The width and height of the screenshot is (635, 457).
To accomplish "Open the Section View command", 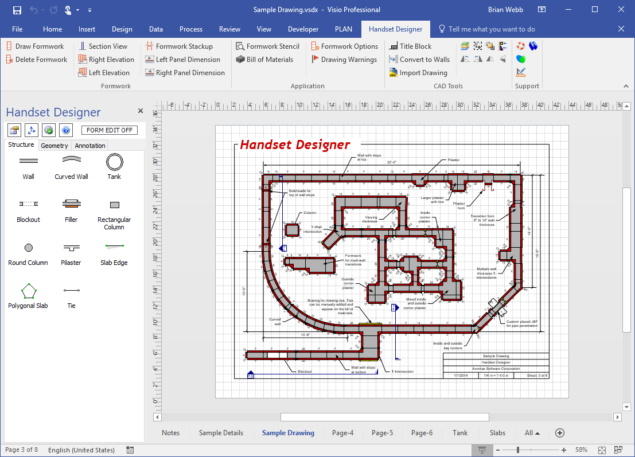I will [103, 46].
